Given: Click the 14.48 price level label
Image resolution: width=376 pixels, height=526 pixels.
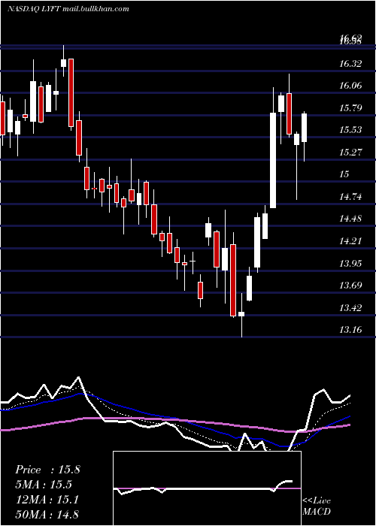Looking at the screenshot, I should click(350, 219).
